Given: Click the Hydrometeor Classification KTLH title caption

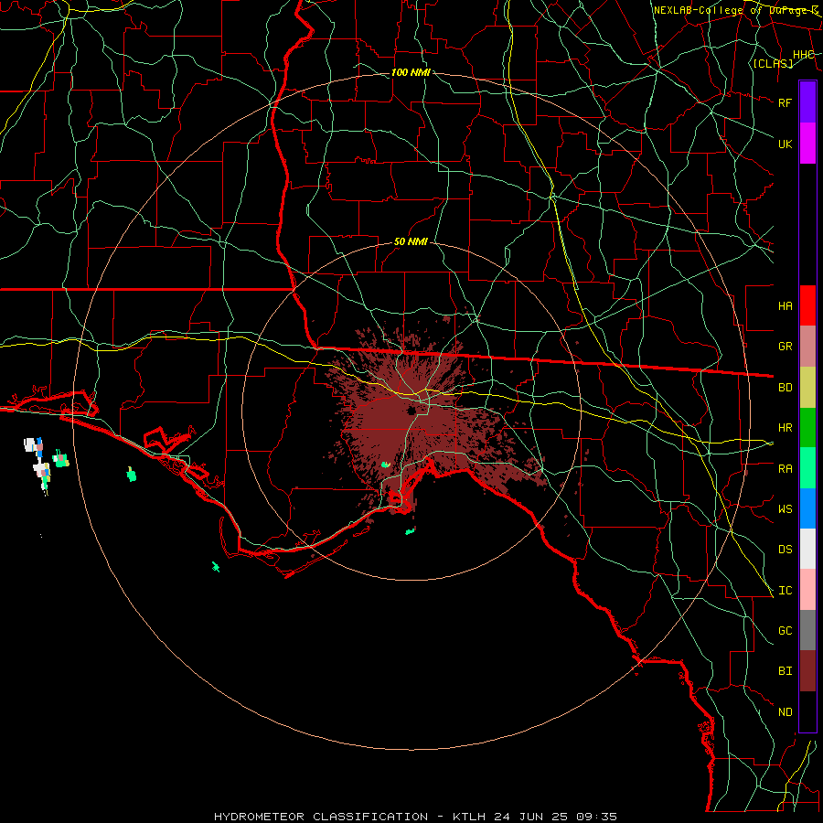Looking at the screenshot, I should tap(415, 817).
